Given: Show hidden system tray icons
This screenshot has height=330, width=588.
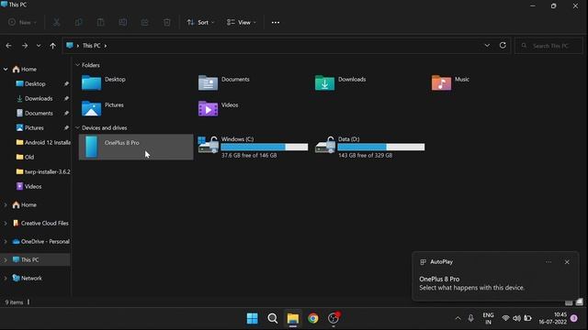Looking at the screenshot, I should point(458,318).
